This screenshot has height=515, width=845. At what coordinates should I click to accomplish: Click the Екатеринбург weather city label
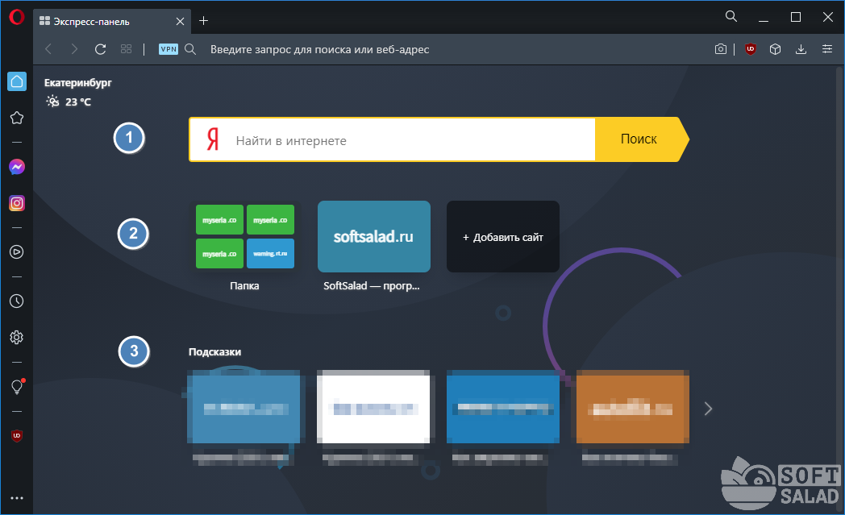[x=77, y=83]
